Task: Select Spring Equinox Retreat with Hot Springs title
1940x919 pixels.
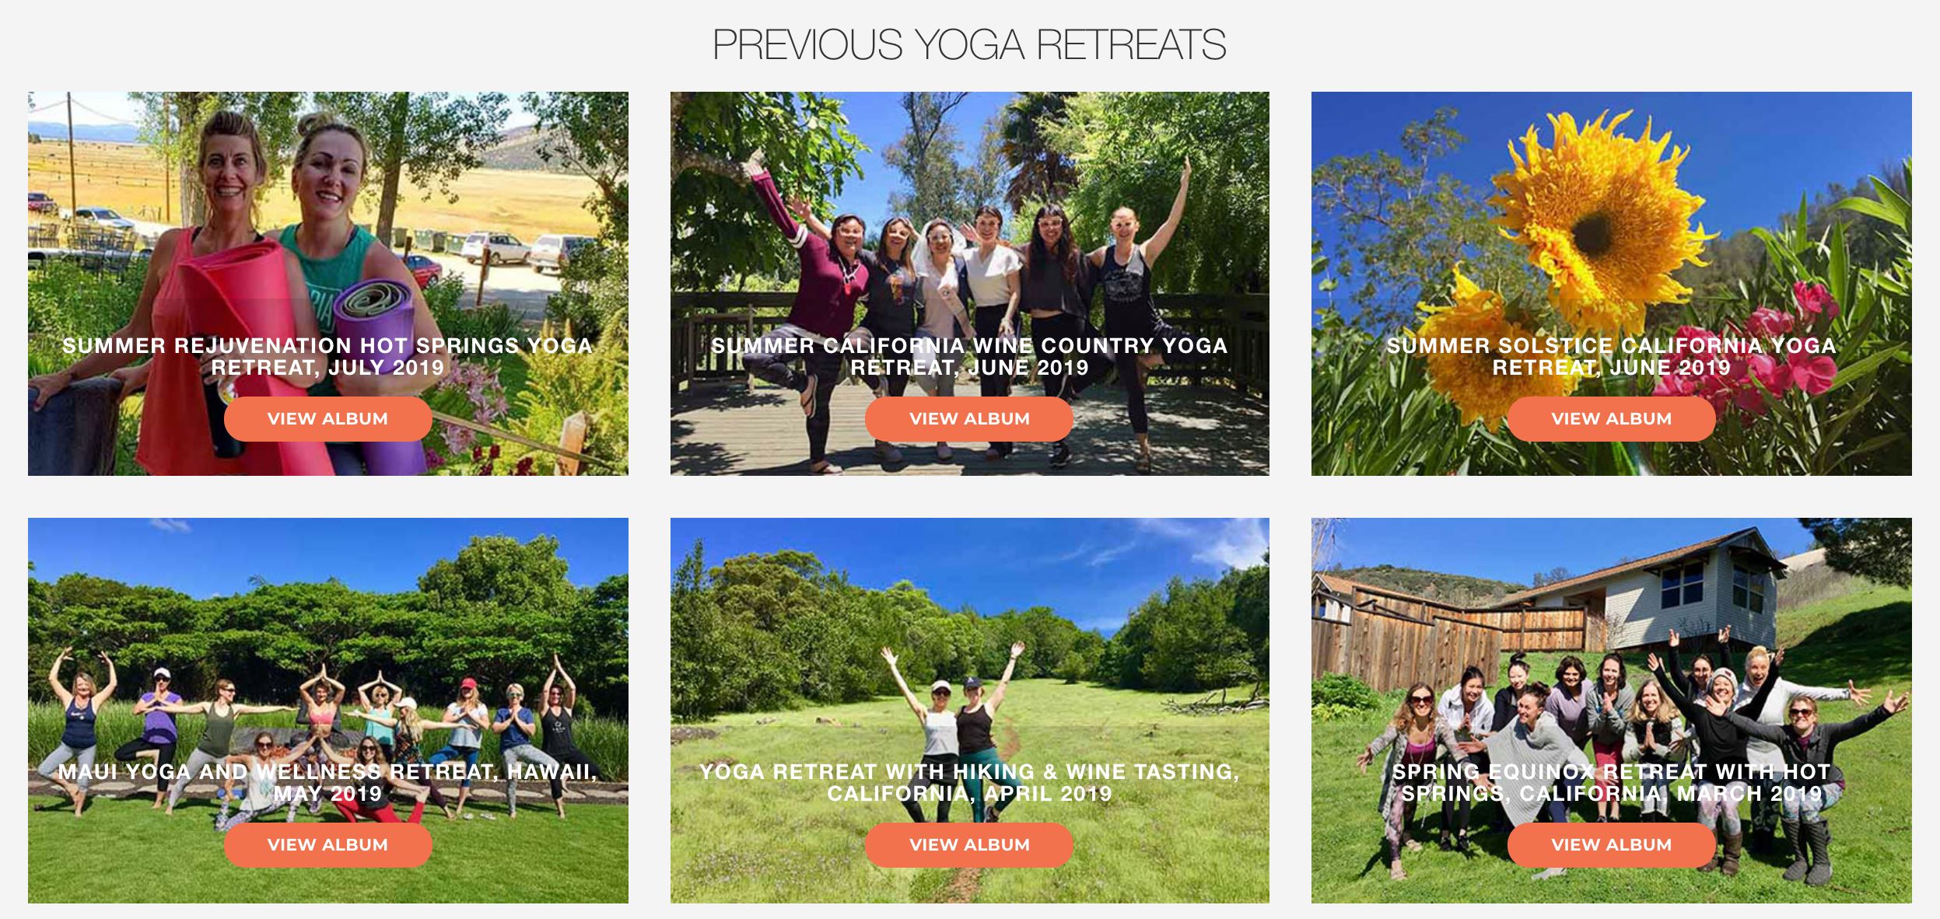Action: tap(1611, 783)
